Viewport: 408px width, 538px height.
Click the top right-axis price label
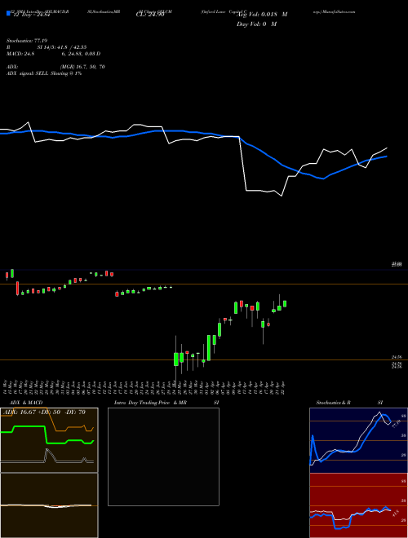coord(397,264)
